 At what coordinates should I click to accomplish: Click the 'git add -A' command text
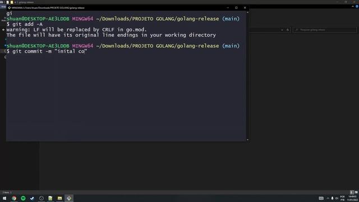point(27,24)
